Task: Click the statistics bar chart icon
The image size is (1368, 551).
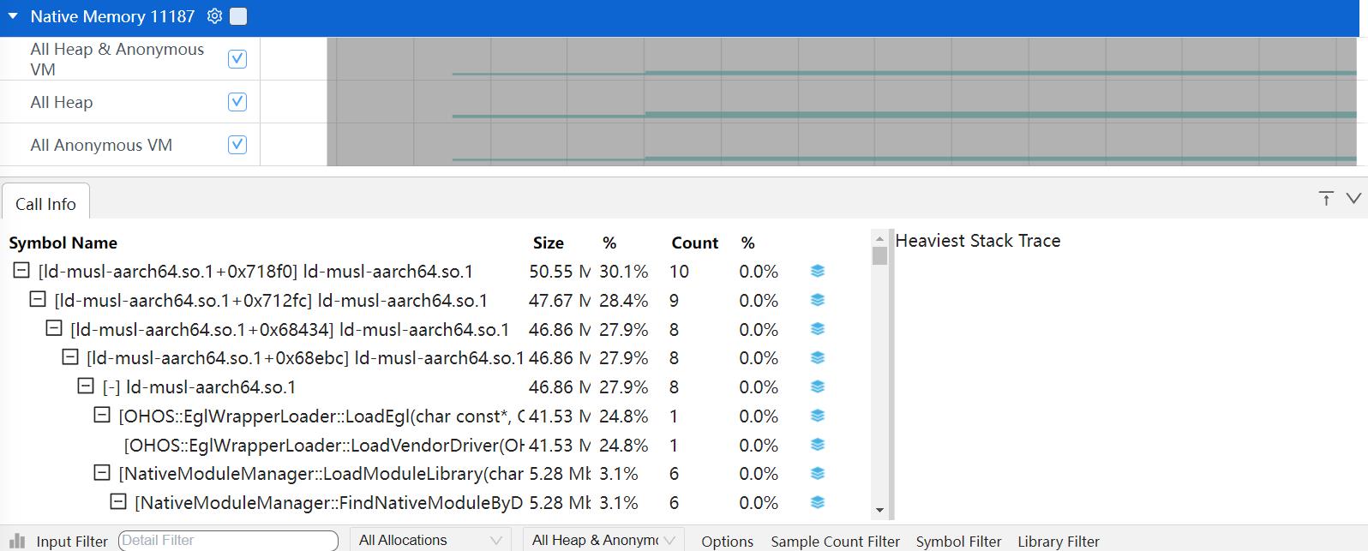Action: click(x=17, y=541)
